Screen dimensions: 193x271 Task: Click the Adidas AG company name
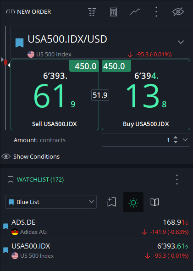[33, 232]
